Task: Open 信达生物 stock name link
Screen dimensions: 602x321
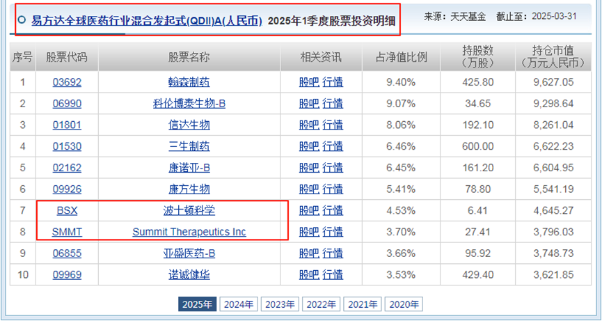Action: (189, 125)
